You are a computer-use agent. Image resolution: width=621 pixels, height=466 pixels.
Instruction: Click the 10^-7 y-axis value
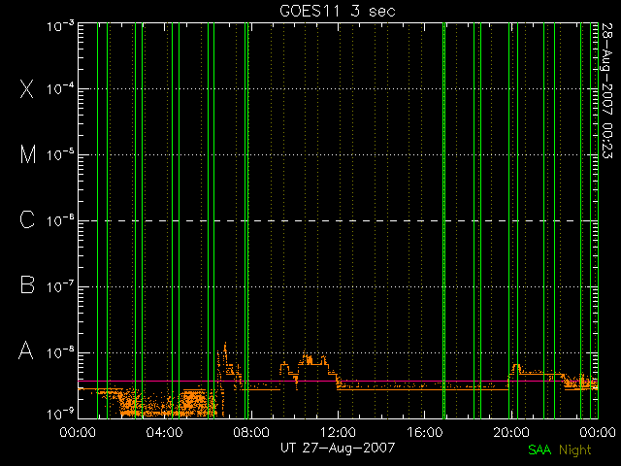[60, 286]
